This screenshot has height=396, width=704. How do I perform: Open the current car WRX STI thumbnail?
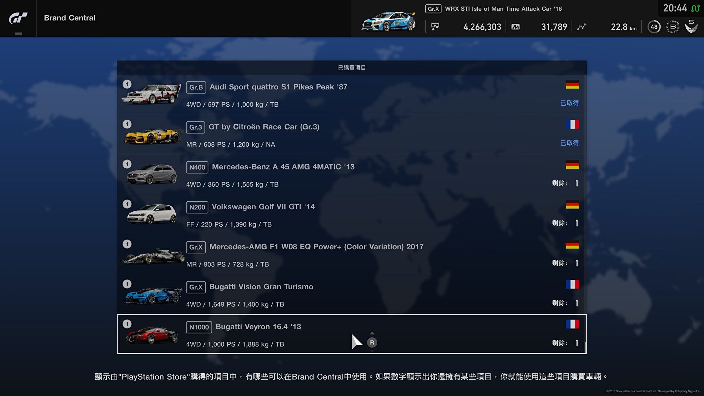pyautogui.click(x=388, y=21)
